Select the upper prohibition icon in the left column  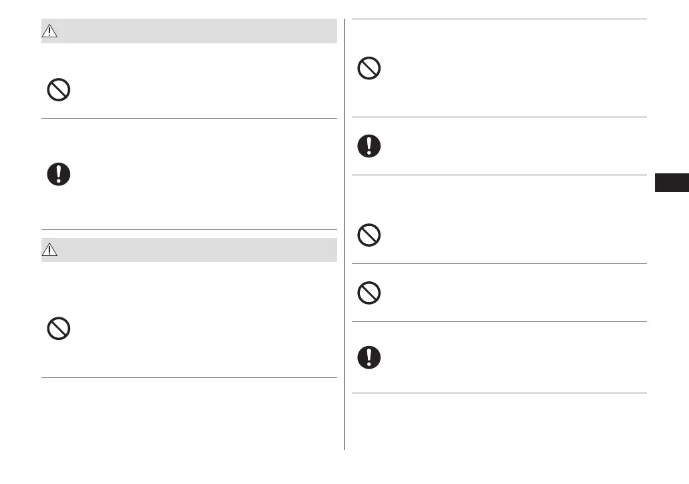[x=59, y=90]
